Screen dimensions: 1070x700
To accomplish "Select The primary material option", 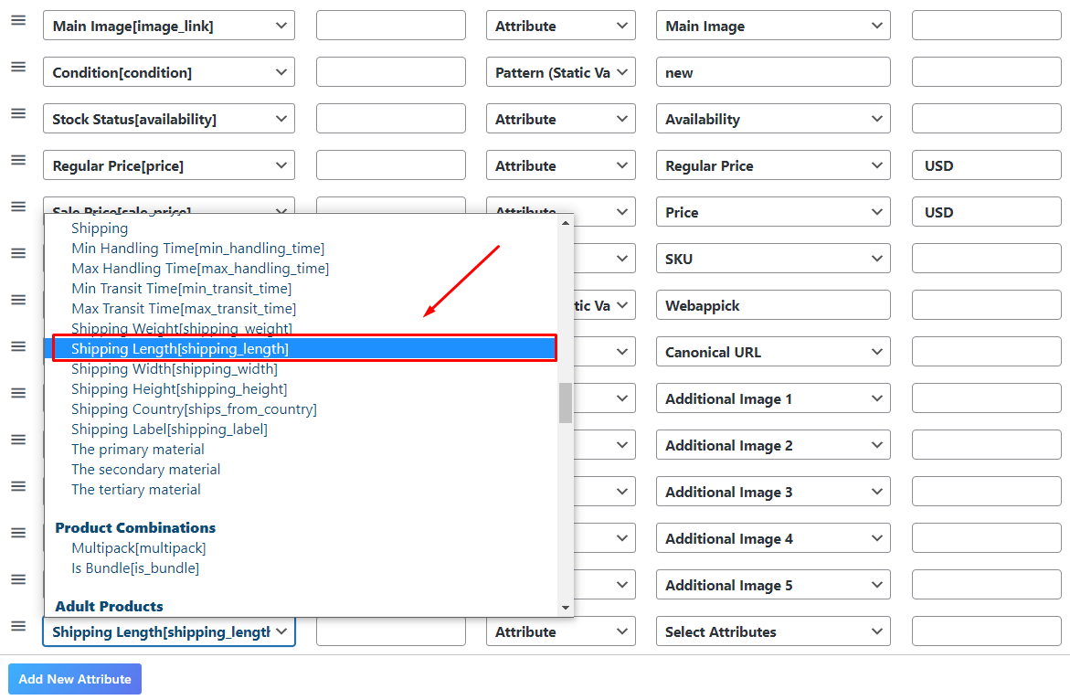I will (137, 449).
